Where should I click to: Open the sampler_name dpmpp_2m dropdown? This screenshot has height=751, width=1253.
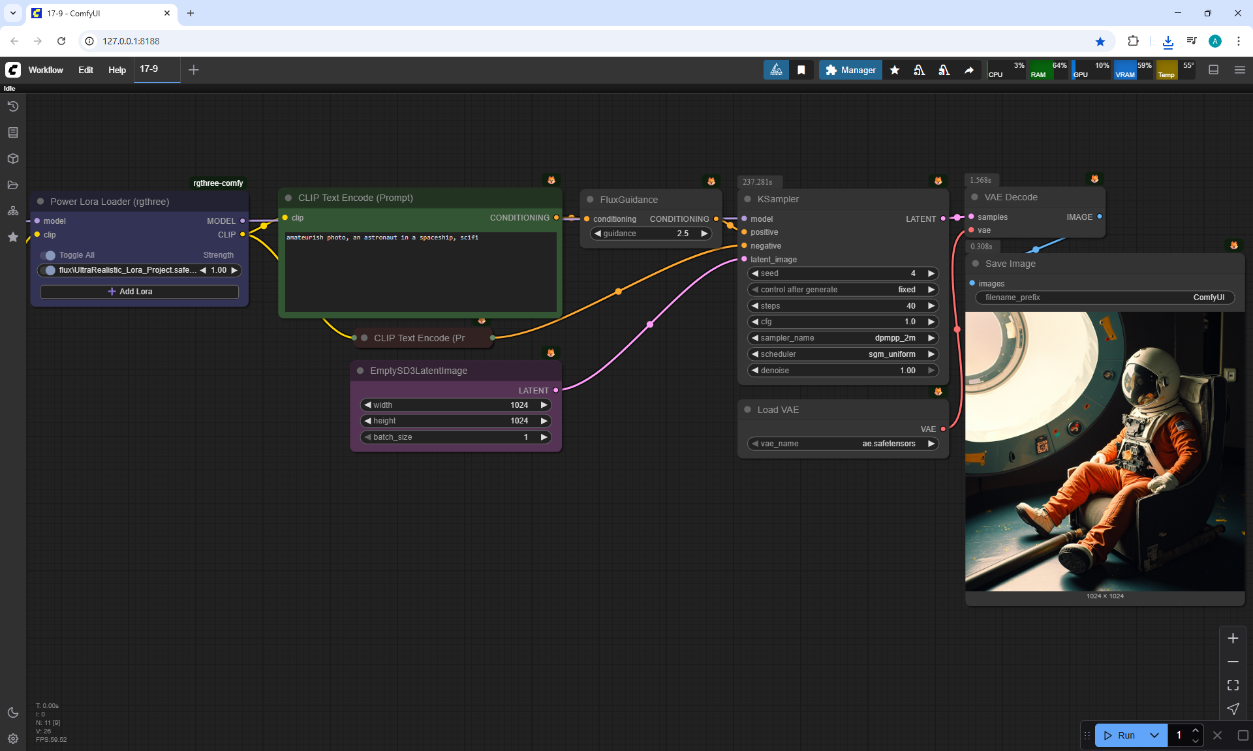tap(843, 338)
